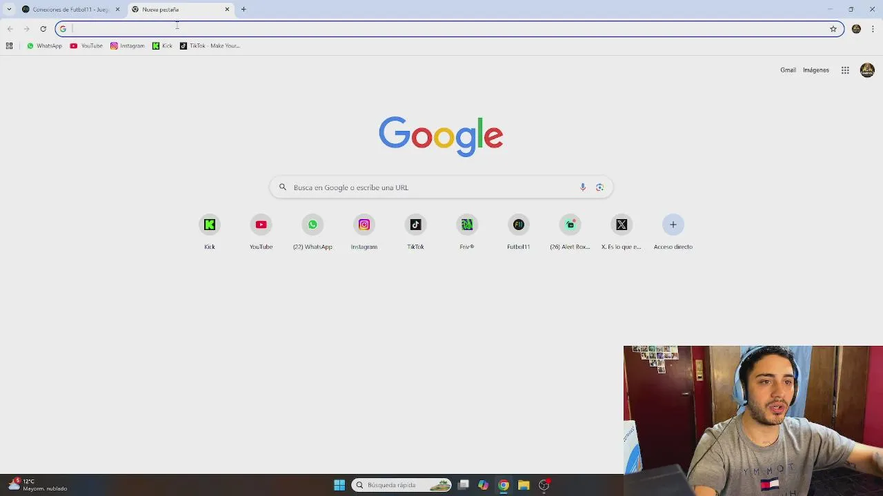
Task: Open the X shortcut tile
Action: coord(622,233)
